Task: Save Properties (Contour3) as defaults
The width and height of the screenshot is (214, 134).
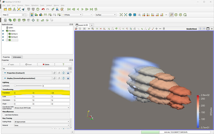Action: pyautogui.click(x=68, y=73)
